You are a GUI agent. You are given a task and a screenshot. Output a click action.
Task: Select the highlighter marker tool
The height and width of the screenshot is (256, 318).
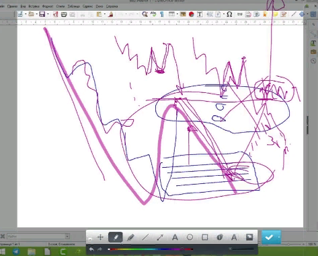pyautogui.click(x=130, y=237)
